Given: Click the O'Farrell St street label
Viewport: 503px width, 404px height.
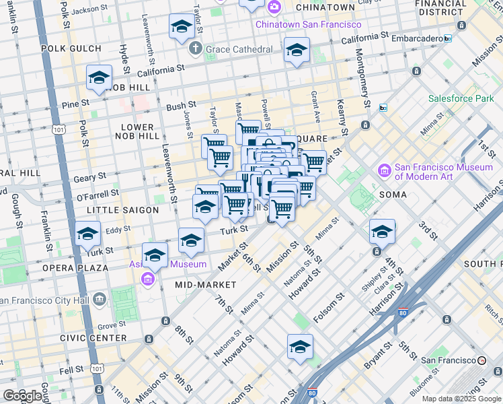Looking at the screenshot, I should 98,195.
